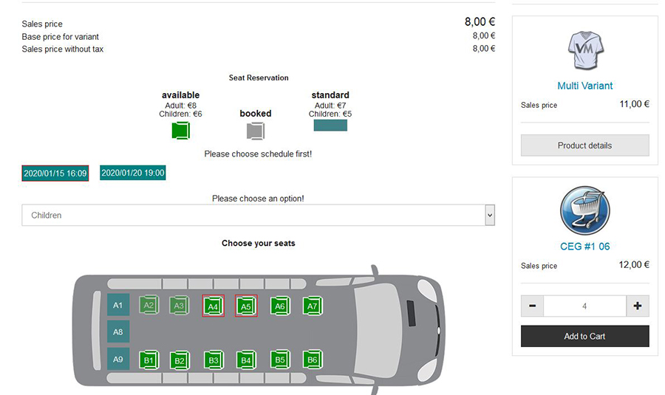Click the Add to Cart button

coord(584,337)
